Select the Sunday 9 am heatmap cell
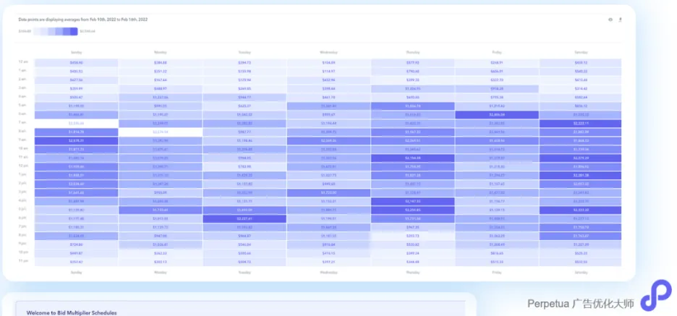Viewport: 677px width, 316px height. [76, 141]
